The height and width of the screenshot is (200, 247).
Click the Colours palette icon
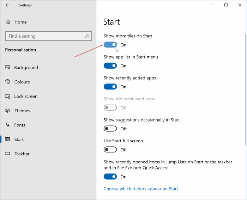[x=7, y=82]
